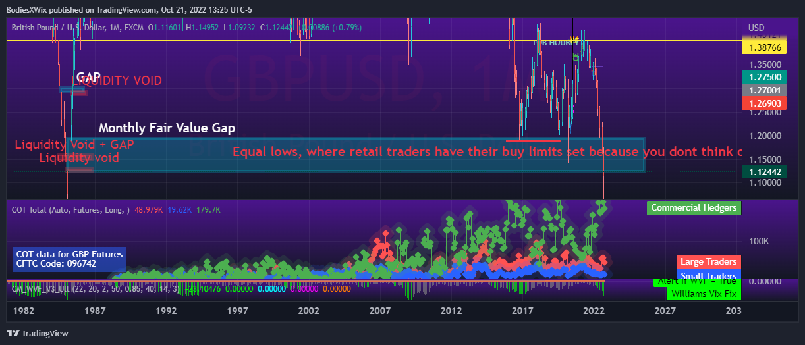Click the yellow 1.38766 price label

pyautogui.click(x=765, y=48)
